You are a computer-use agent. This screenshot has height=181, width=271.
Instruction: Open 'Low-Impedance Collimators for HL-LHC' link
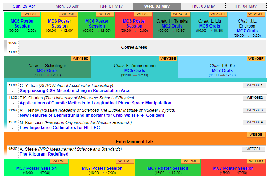pos(59,128)
